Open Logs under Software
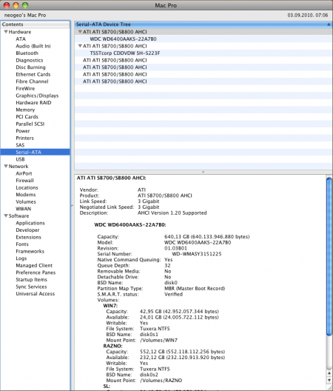Screen dimensions: 333x391 tap(21, 258)
